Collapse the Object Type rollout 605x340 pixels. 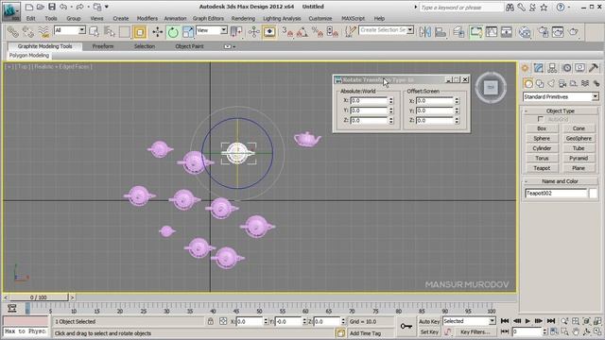(x=560, y=111)
